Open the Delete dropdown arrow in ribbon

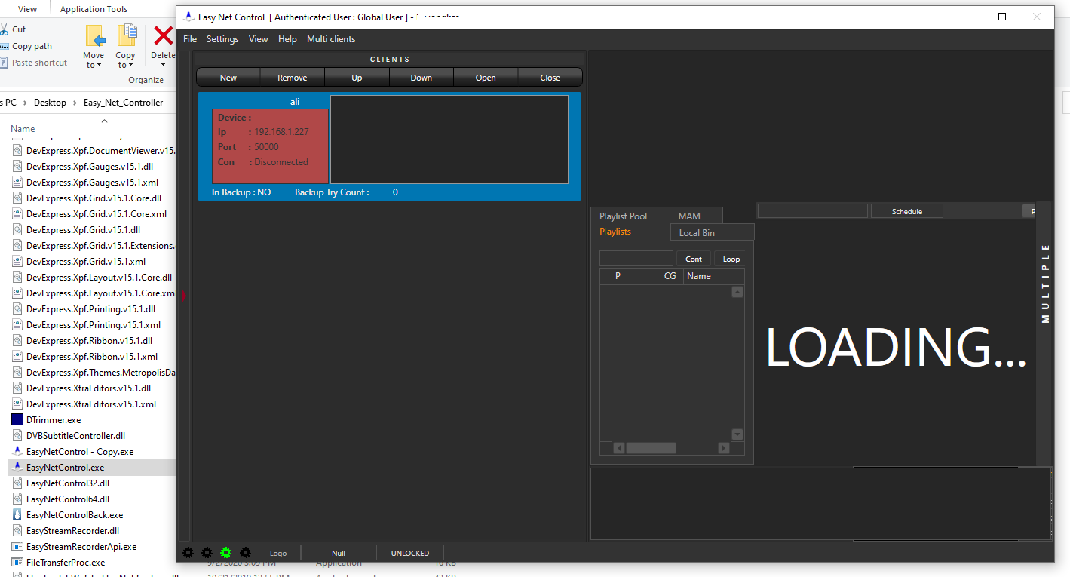click(x=163, y=65)
